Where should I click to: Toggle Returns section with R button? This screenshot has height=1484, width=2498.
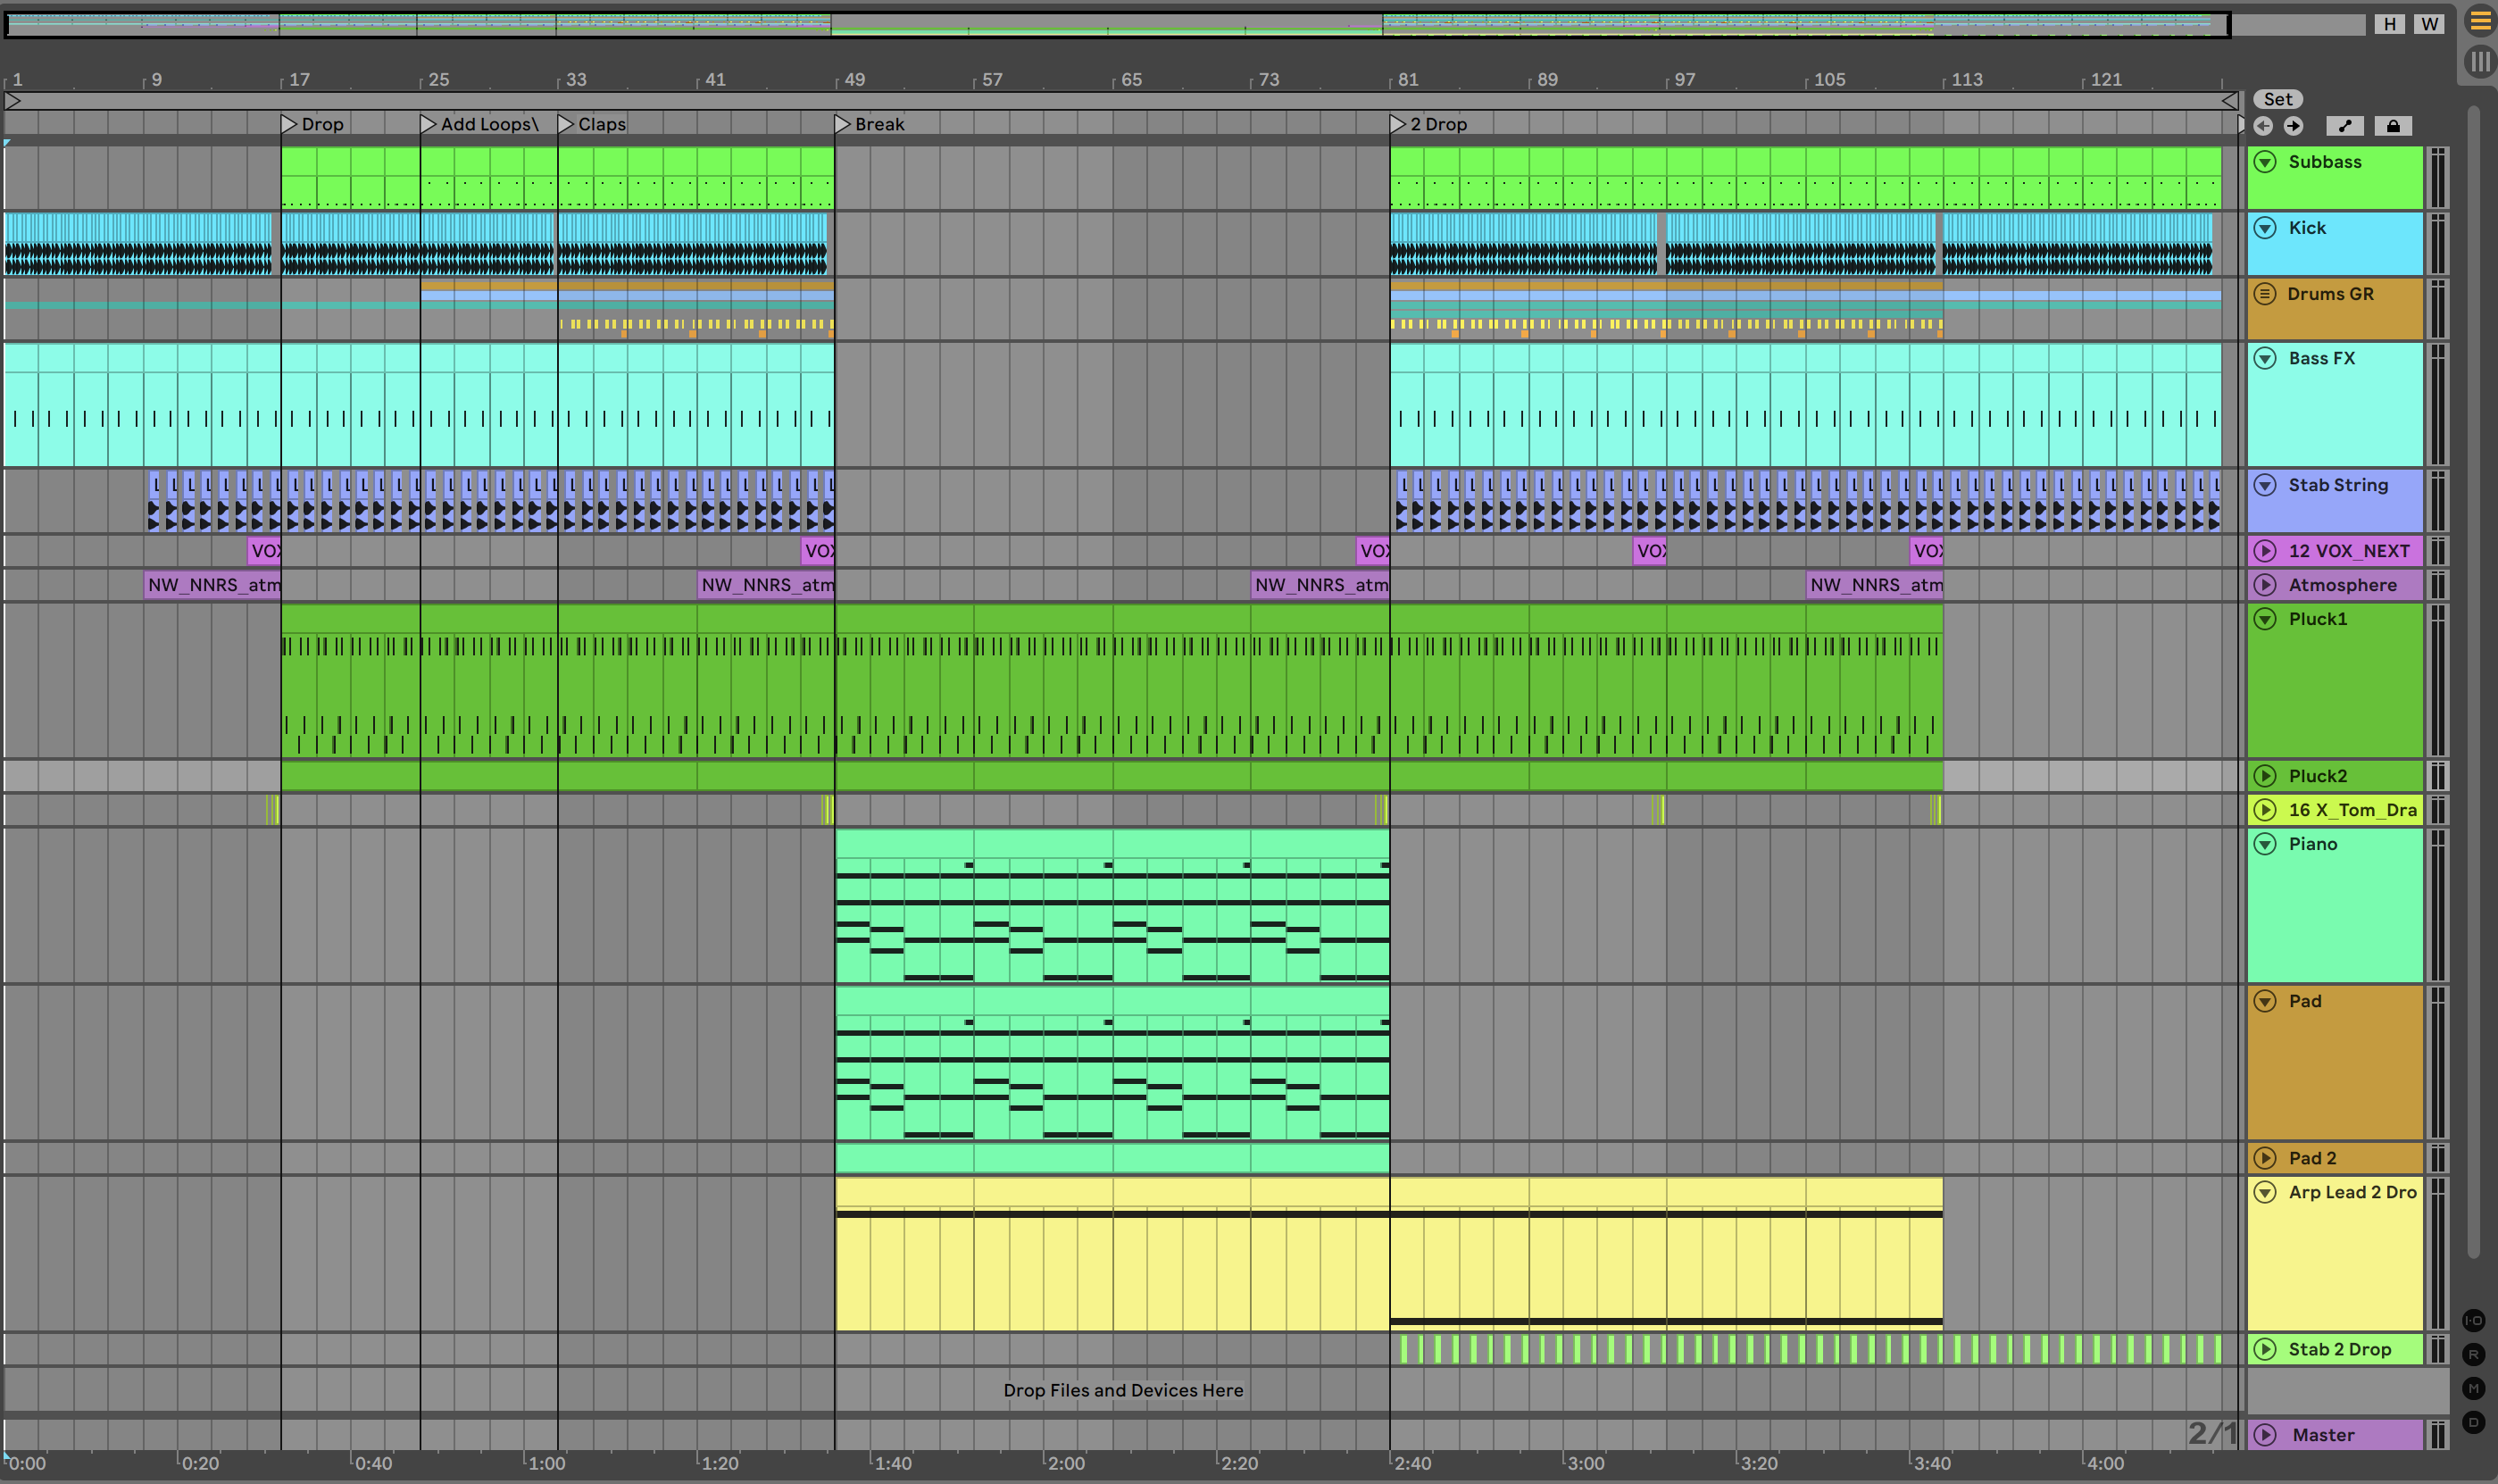(x=2473, y=1354)
